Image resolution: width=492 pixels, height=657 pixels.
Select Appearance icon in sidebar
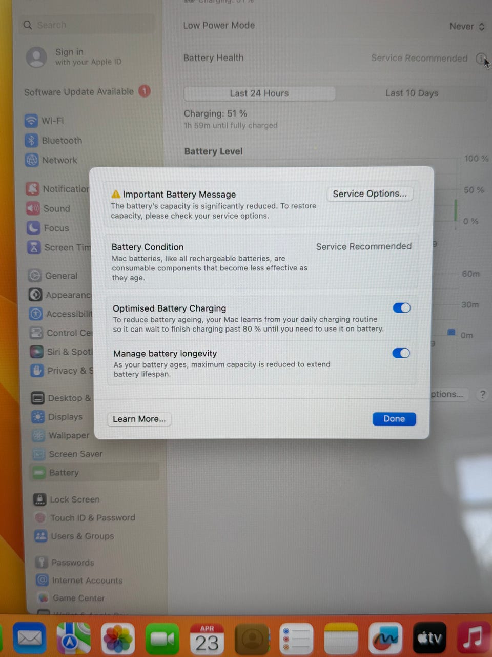click(35, 295)
